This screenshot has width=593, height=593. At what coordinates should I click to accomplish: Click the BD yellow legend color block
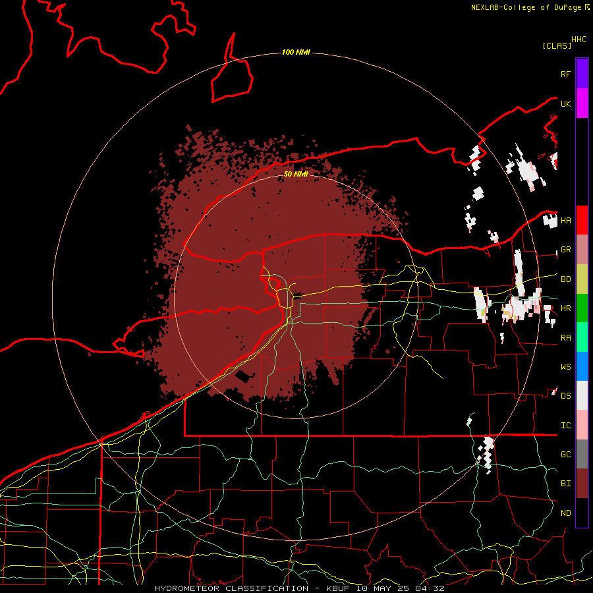click(582, 279)
